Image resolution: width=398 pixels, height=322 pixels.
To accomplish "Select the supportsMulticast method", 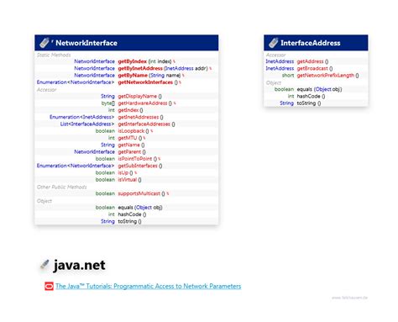I will pos(139,193).
